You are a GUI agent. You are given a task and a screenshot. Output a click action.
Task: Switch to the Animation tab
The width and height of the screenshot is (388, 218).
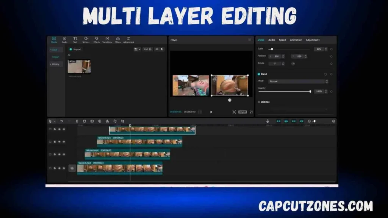(x=296, y=40)
